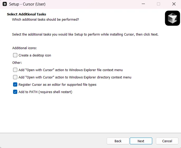Check Open with Cursor directory context menu option
The width and height of the screenshot is (181, 148).
[x=15, y=77]
